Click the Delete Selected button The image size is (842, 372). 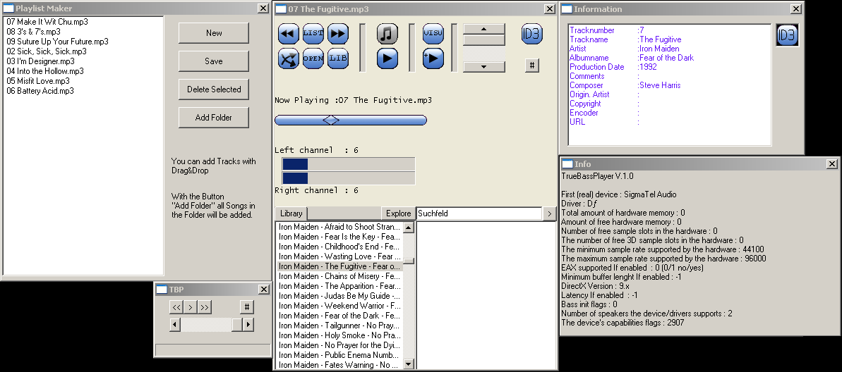pos(214,89)
